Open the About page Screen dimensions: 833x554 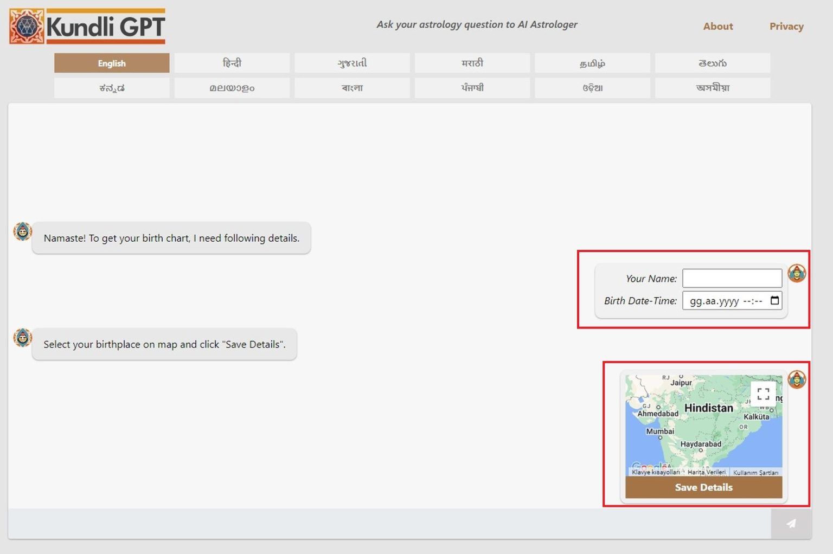[x=718, y=25]
